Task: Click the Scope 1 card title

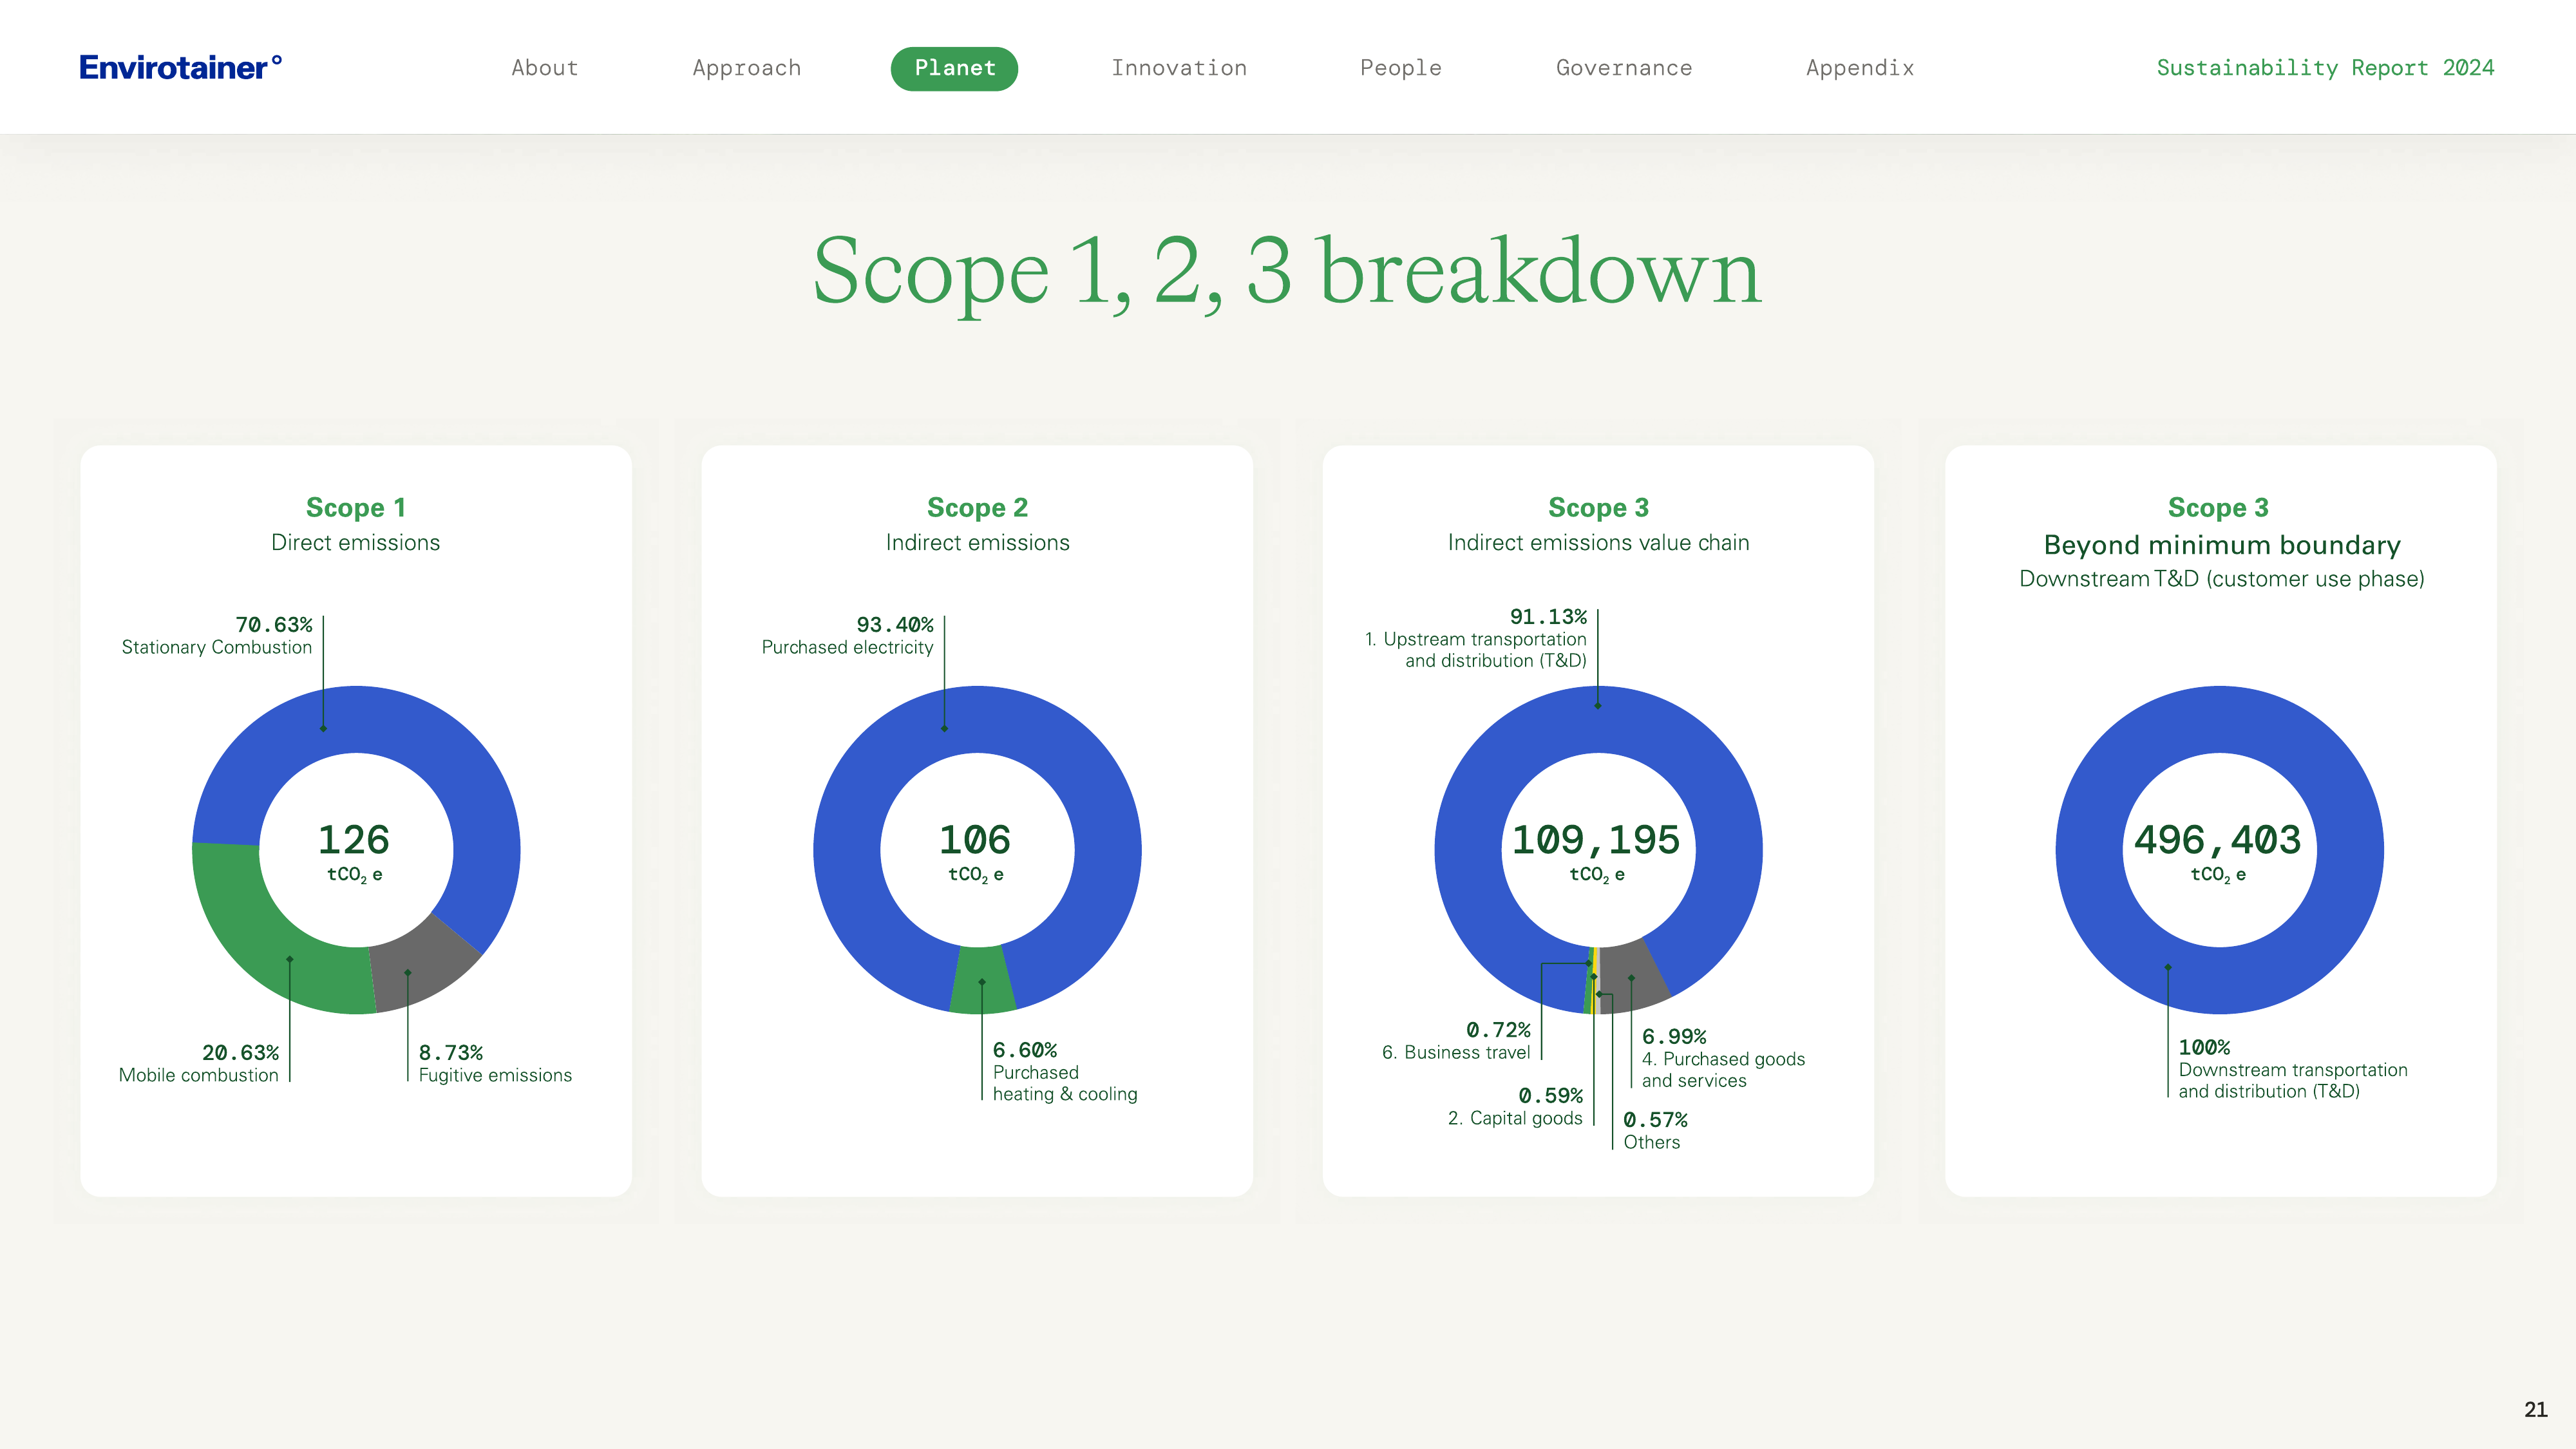Action: [x=356, y=507]
